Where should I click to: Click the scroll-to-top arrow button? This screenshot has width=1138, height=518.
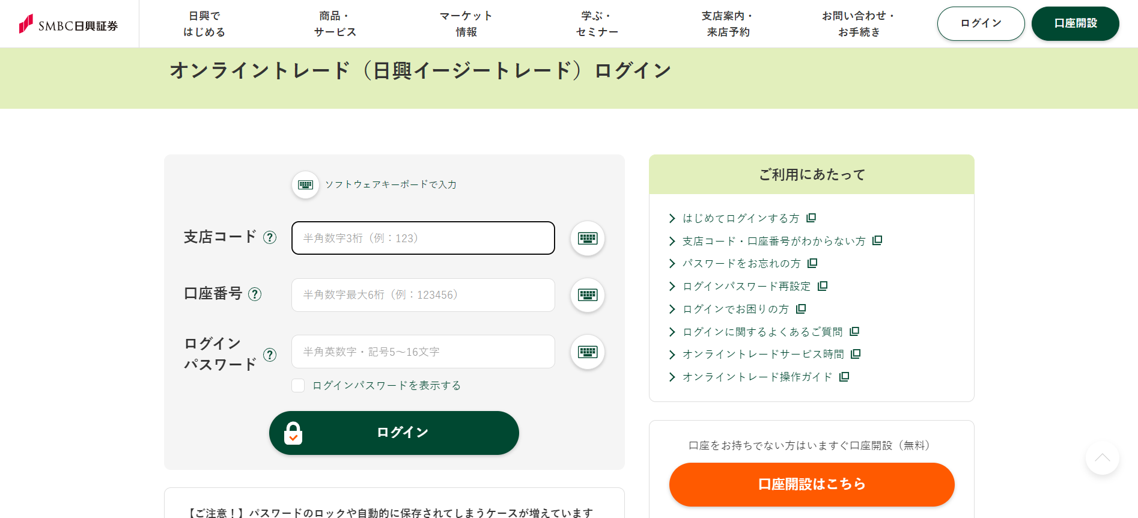pyautogui.click(x=1102, y=458)
